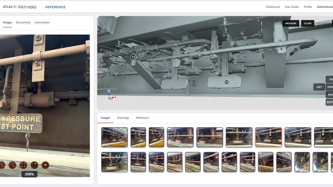The height and width of the screenshot is (187, 333).
Task: Go to next image with arrow icon
Action: (x=45, y=165)
